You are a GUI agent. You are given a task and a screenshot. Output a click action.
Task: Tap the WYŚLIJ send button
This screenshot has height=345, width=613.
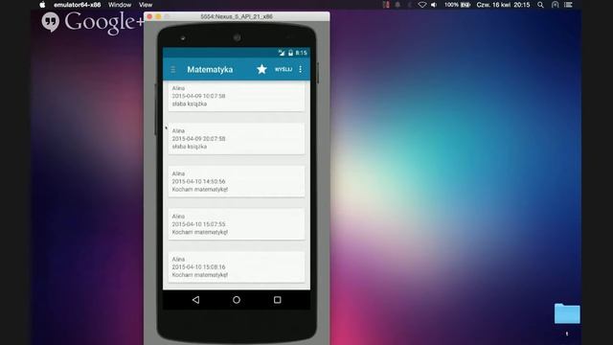tap(284, 69)
